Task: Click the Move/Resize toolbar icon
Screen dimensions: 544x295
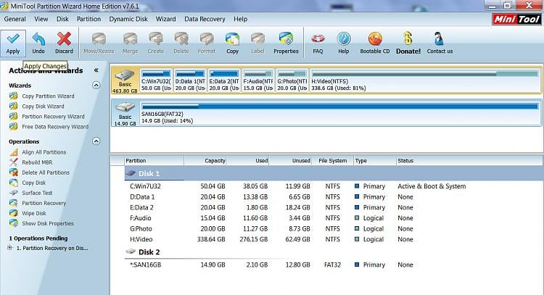Action: pyautogui.click(x=99, y=39)
